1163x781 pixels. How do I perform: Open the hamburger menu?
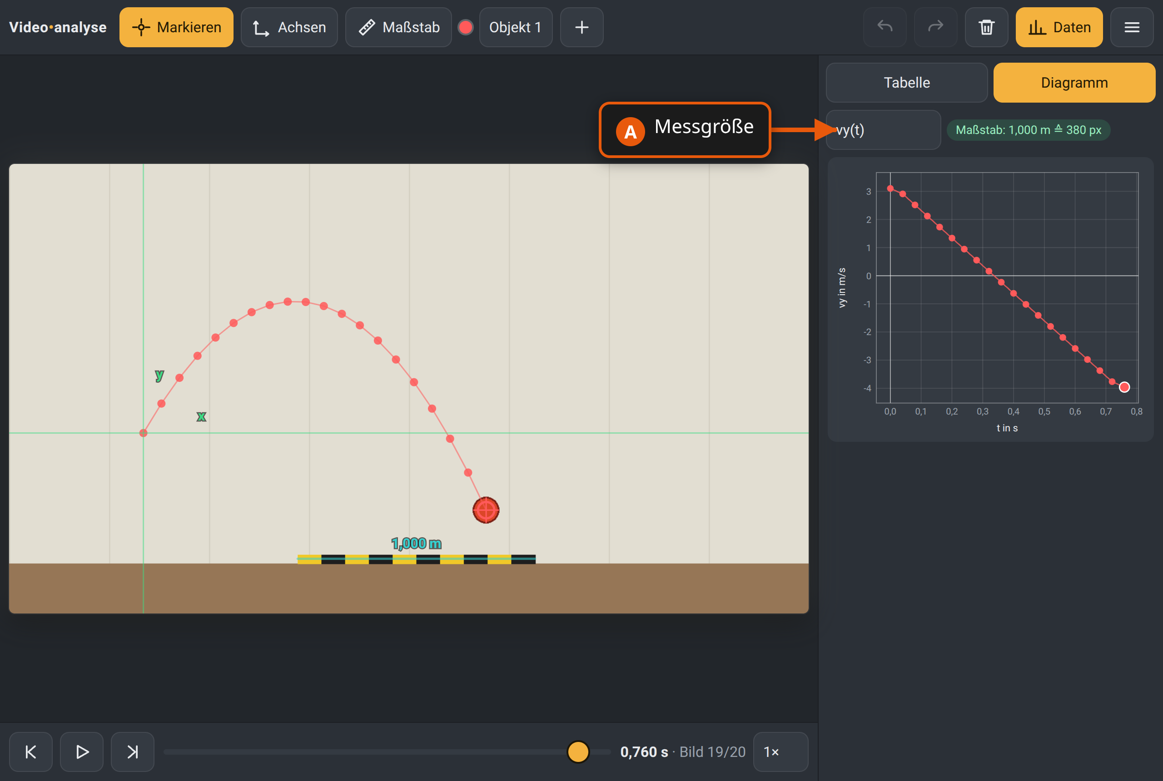point(1132,27)
